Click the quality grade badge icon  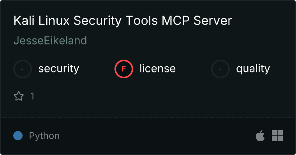pyautogui.click(x=220, y=69)
